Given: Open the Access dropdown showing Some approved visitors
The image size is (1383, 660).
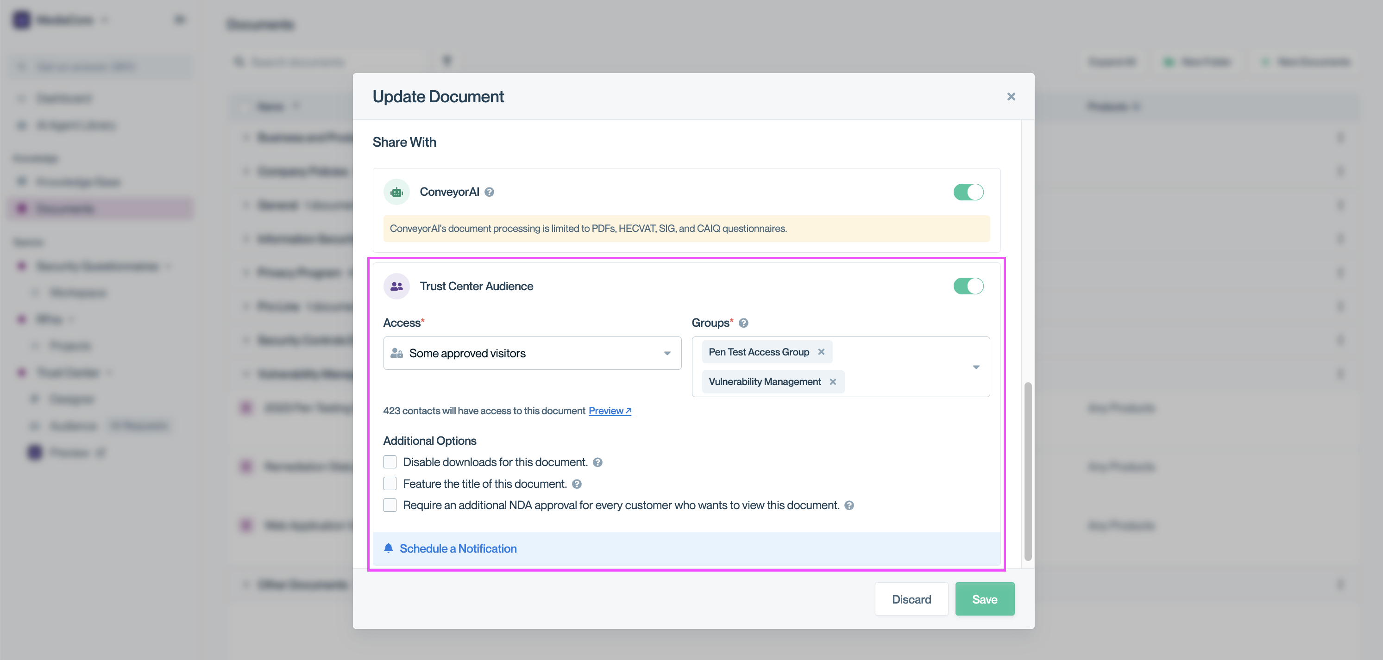Looking at the screenshot, I should tap(532, 353).
